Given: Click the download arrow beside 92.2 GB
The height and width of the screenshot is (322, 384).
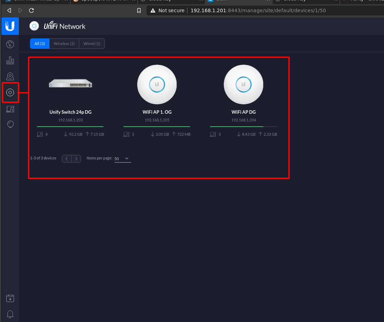Looking at the screenshot, I should (66, 134).
